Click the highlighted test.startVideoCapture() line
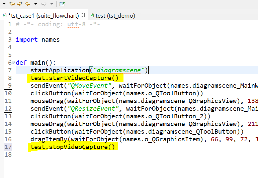 (x=75, y=78)
